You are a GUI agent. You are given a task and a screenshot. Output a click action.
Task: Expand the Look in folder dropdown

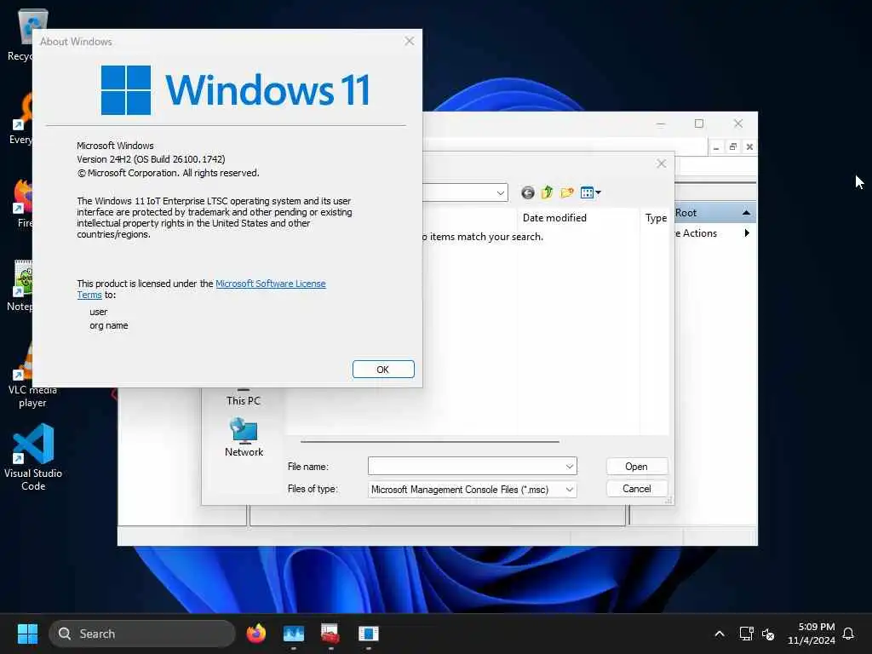point(501,192)
